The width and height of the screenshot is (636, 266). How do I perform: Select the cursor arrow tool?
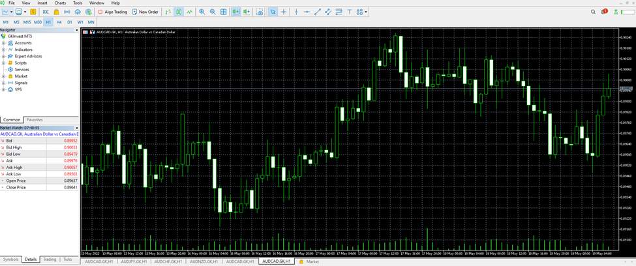coord(273,12)
